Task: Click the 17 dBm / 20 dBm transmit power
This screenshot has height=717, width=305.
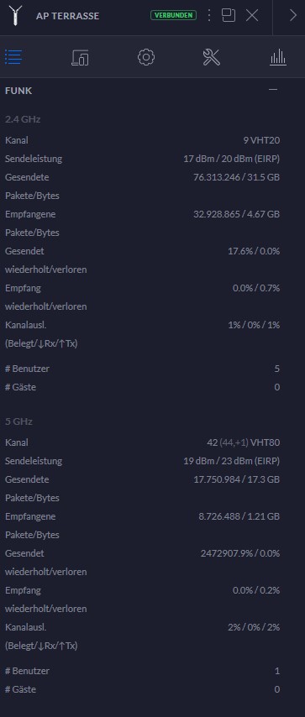Action: [231, 160]
